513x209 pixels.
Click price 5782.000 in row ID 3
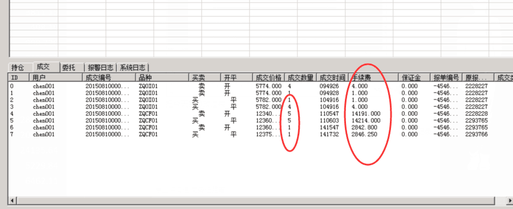268,107
